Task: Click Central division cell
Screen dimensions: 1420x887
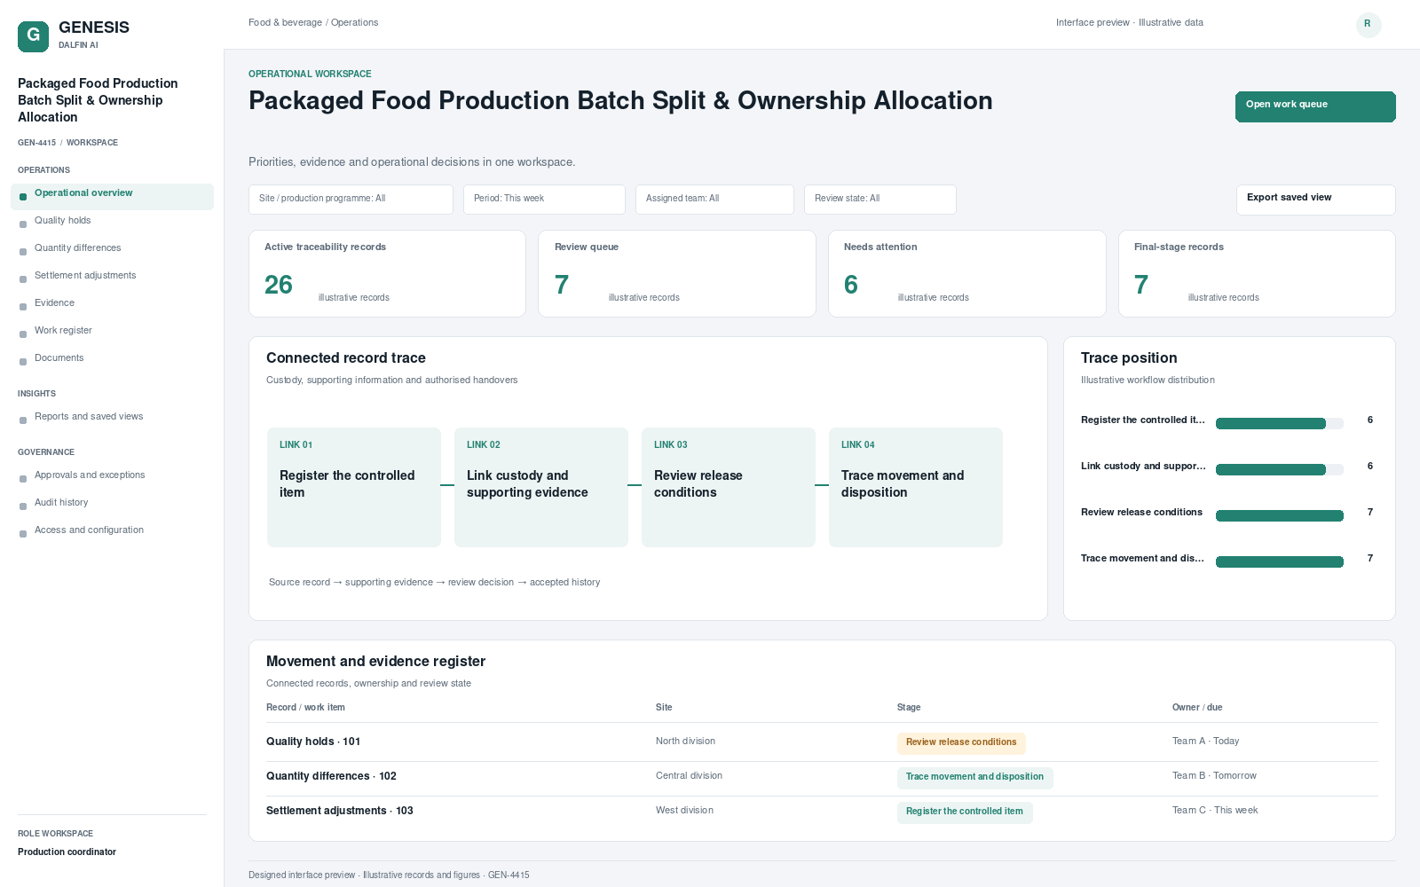Action: pyautogui.click(x=689, y=776)
